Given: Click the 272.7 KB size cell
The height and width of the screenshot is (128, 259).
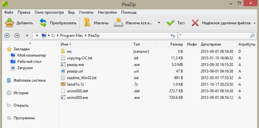Looking at the screenshot, I should point(176,91).
